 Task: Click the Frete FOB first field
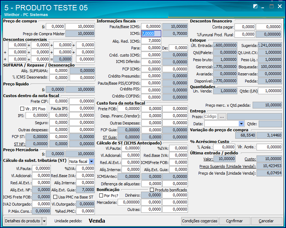pos(129,109)
